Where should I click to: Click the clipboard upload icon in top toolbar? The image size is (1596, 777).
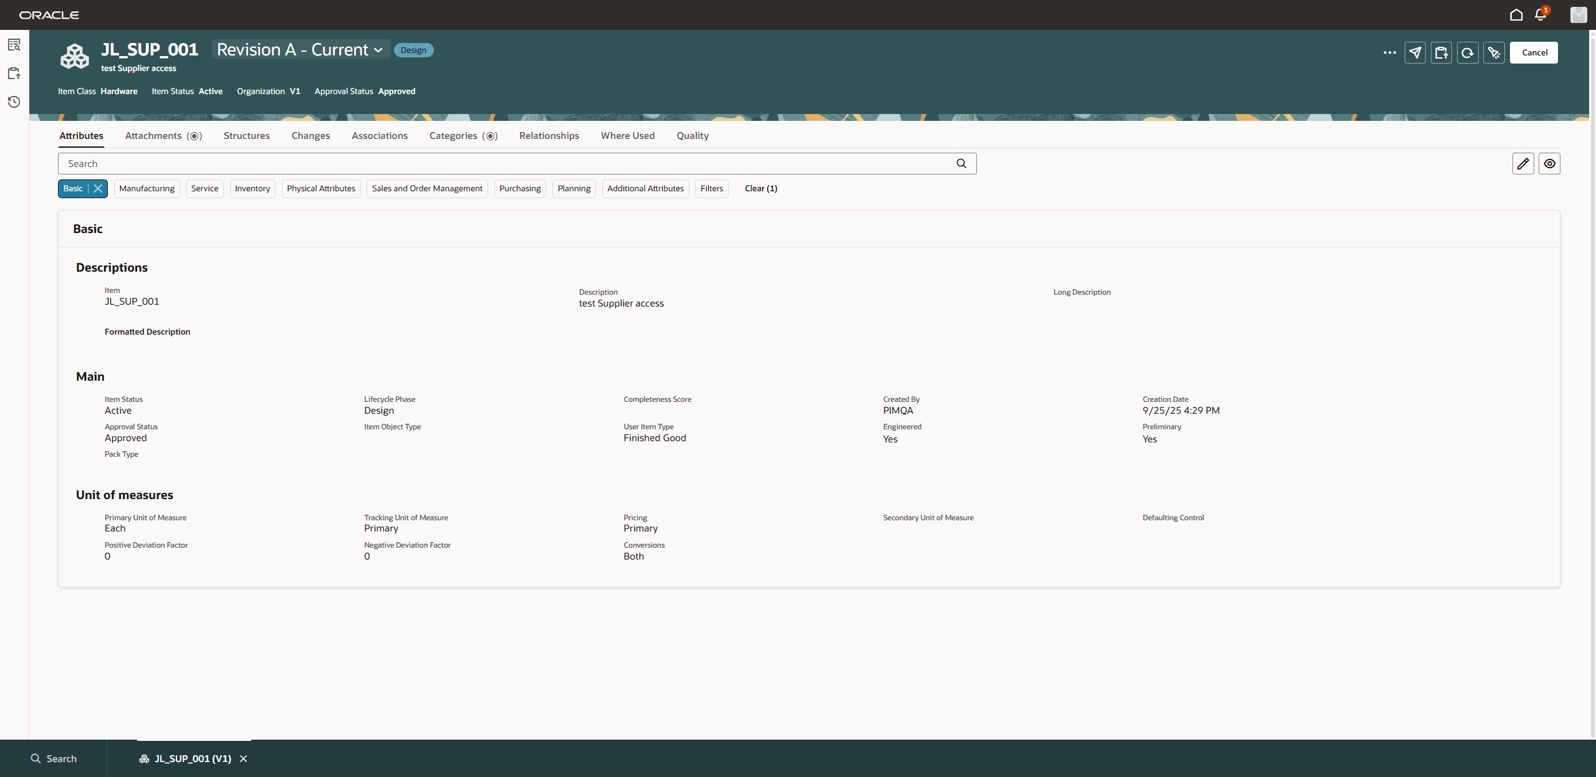(x=1441, y=52)
